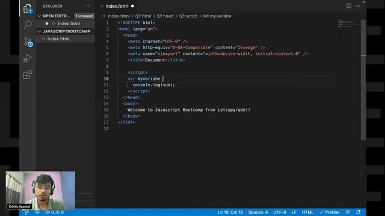The height and width of the screenshot is (216, 385).
Task: Click the DOCTYPE html line
Action: (137, 23)
